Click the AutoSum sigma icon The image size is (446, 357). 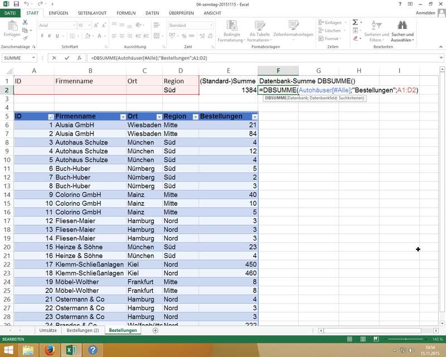pos(355,22)
